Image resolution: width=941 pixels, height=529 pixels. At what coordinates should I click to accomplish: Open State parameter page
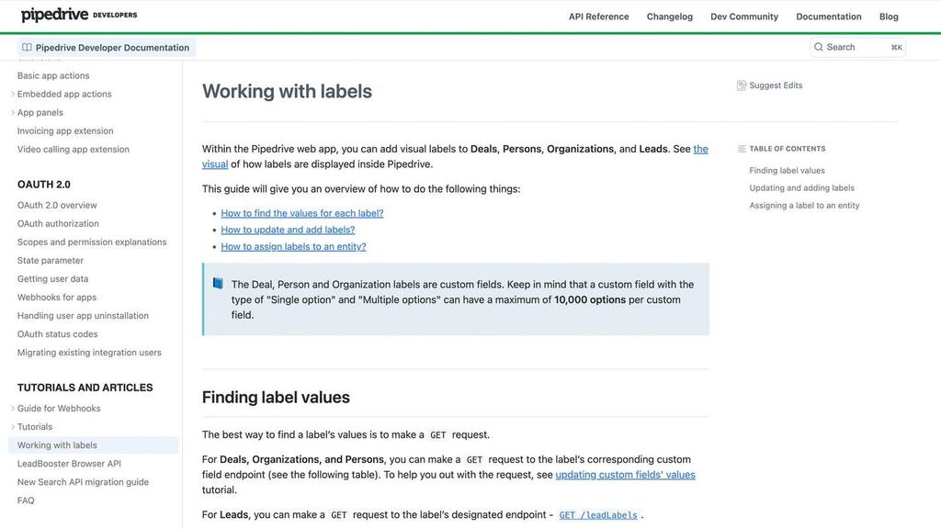(50, 260)
